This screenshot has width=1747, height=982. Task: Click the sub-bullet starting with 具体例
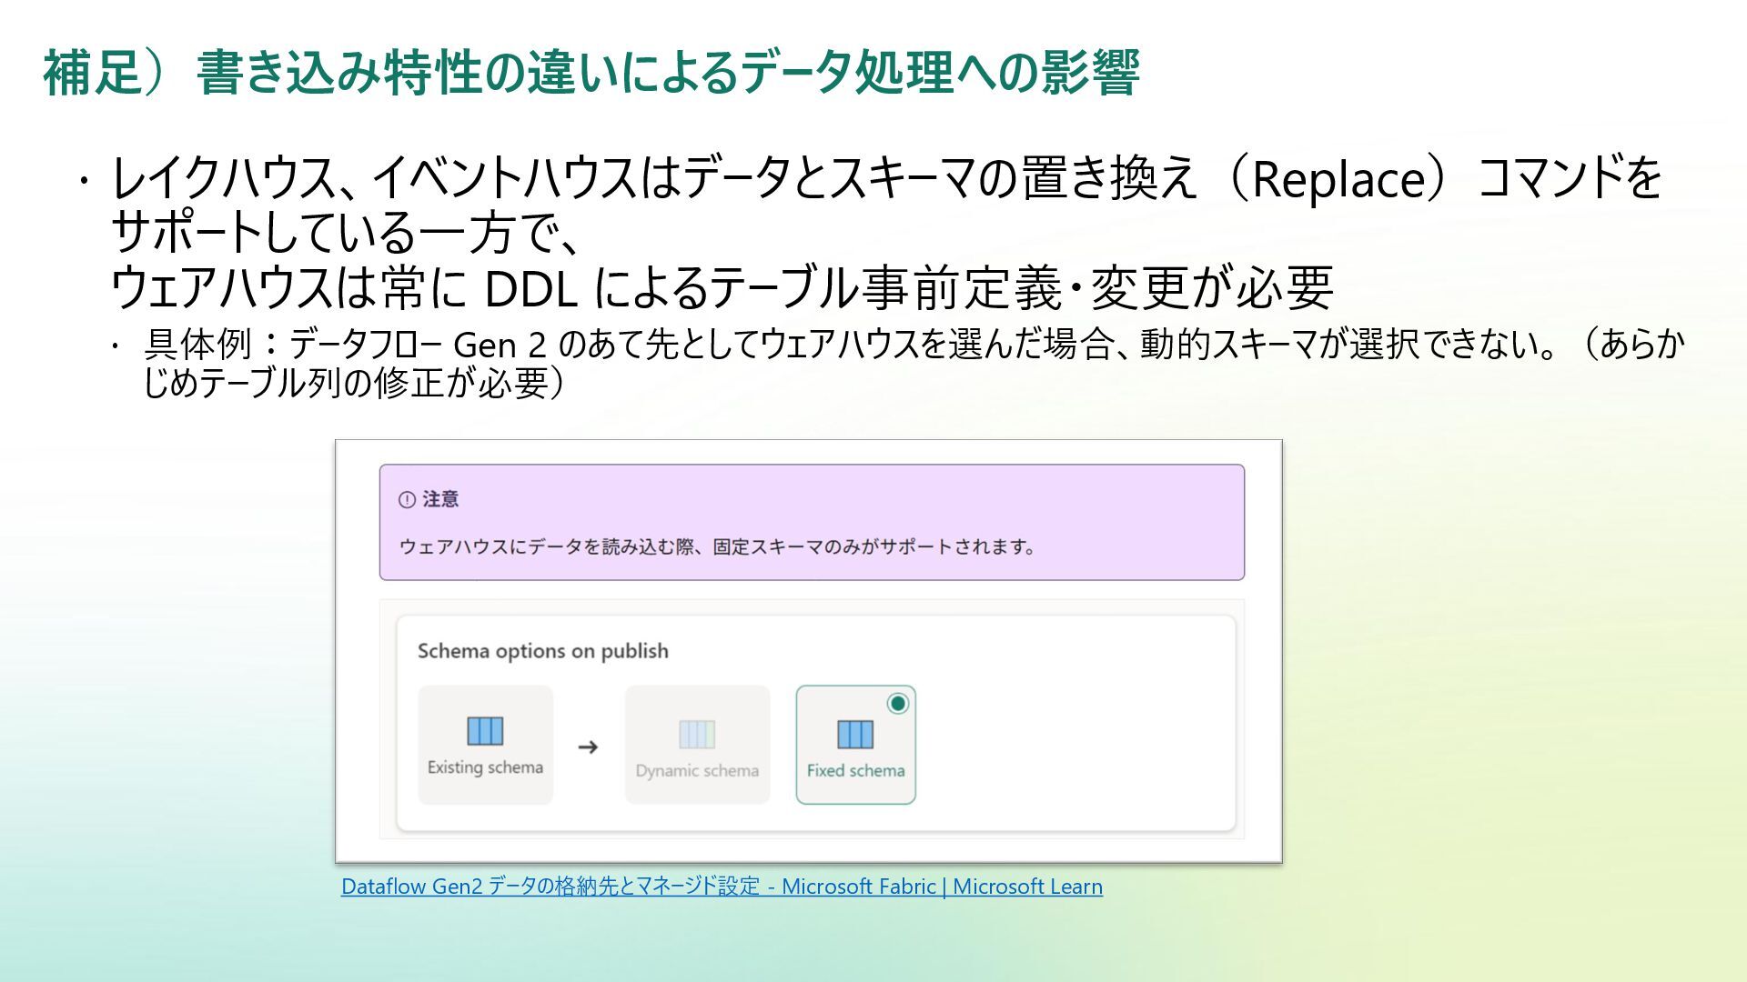(914, 344)
